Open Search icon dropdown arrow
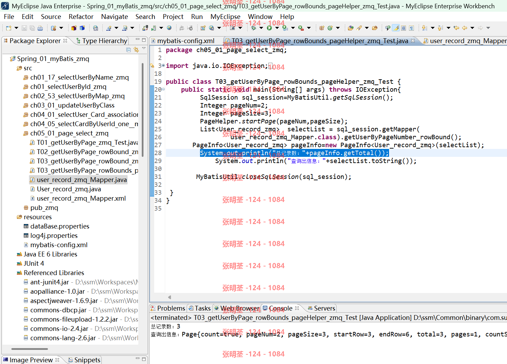 click(x=367, y=28)
